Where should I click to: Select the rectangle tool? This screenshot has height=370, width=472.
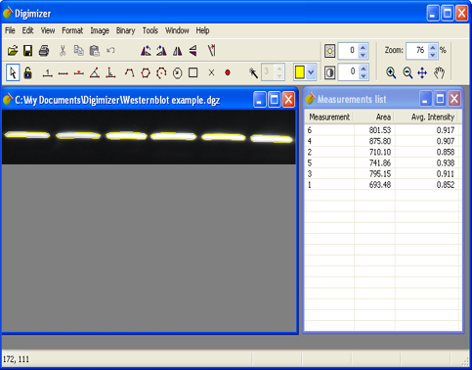tap(193, 72)
